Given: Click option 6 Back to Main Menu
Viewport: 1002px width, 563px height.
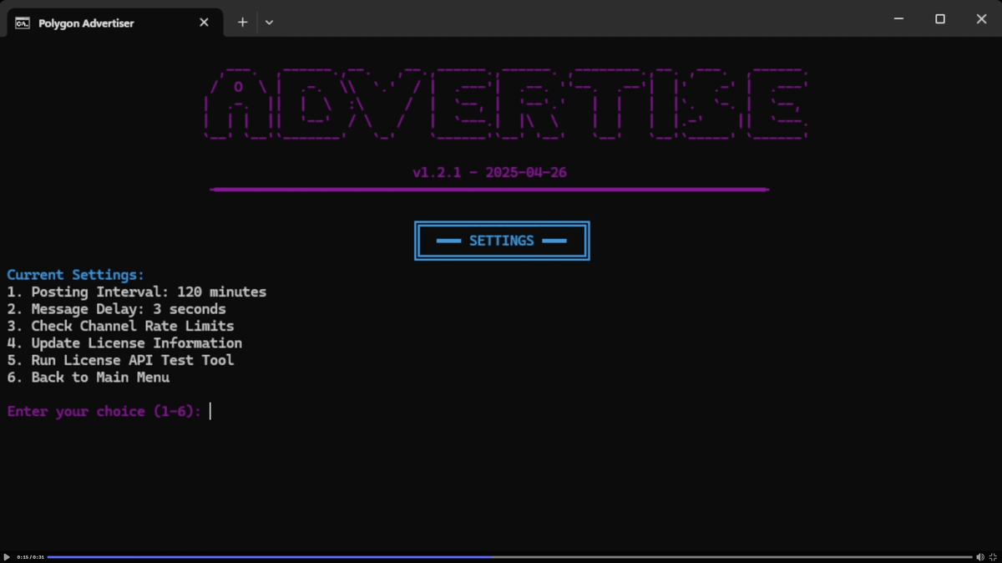Looking at the screenshot, I should 88,377.
